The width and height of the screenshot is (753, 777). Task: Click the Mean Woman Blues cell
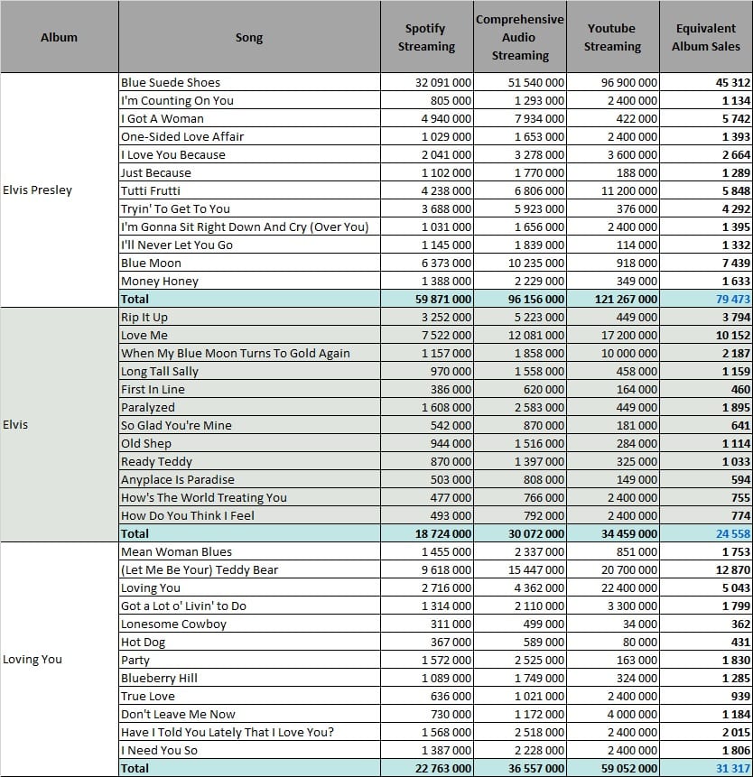click(249, 551)
